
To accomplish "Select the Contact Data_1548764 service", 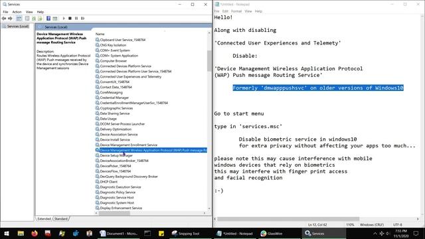I will (116, 87).
